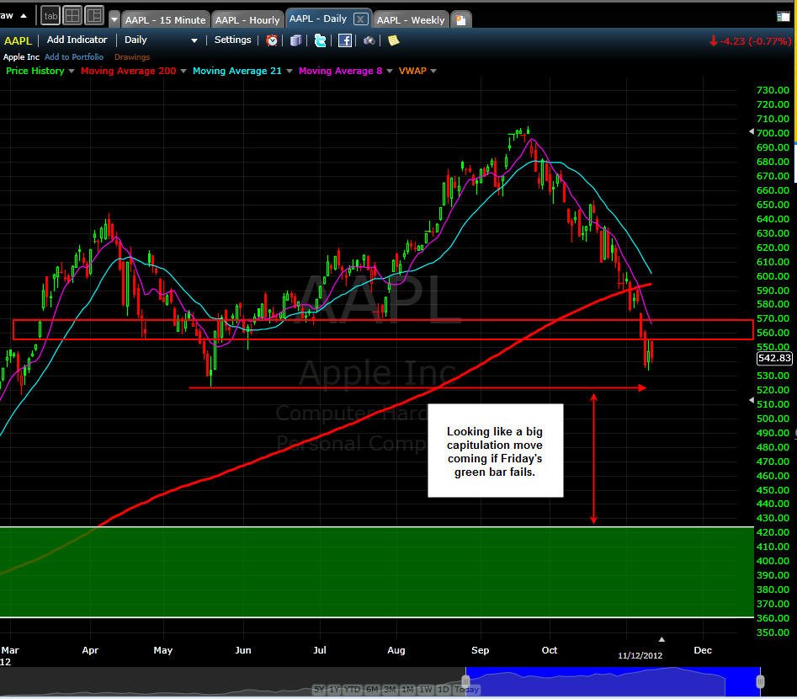Open the yellow sticky note icon
The image size is (797, 699).
[393, 40]
